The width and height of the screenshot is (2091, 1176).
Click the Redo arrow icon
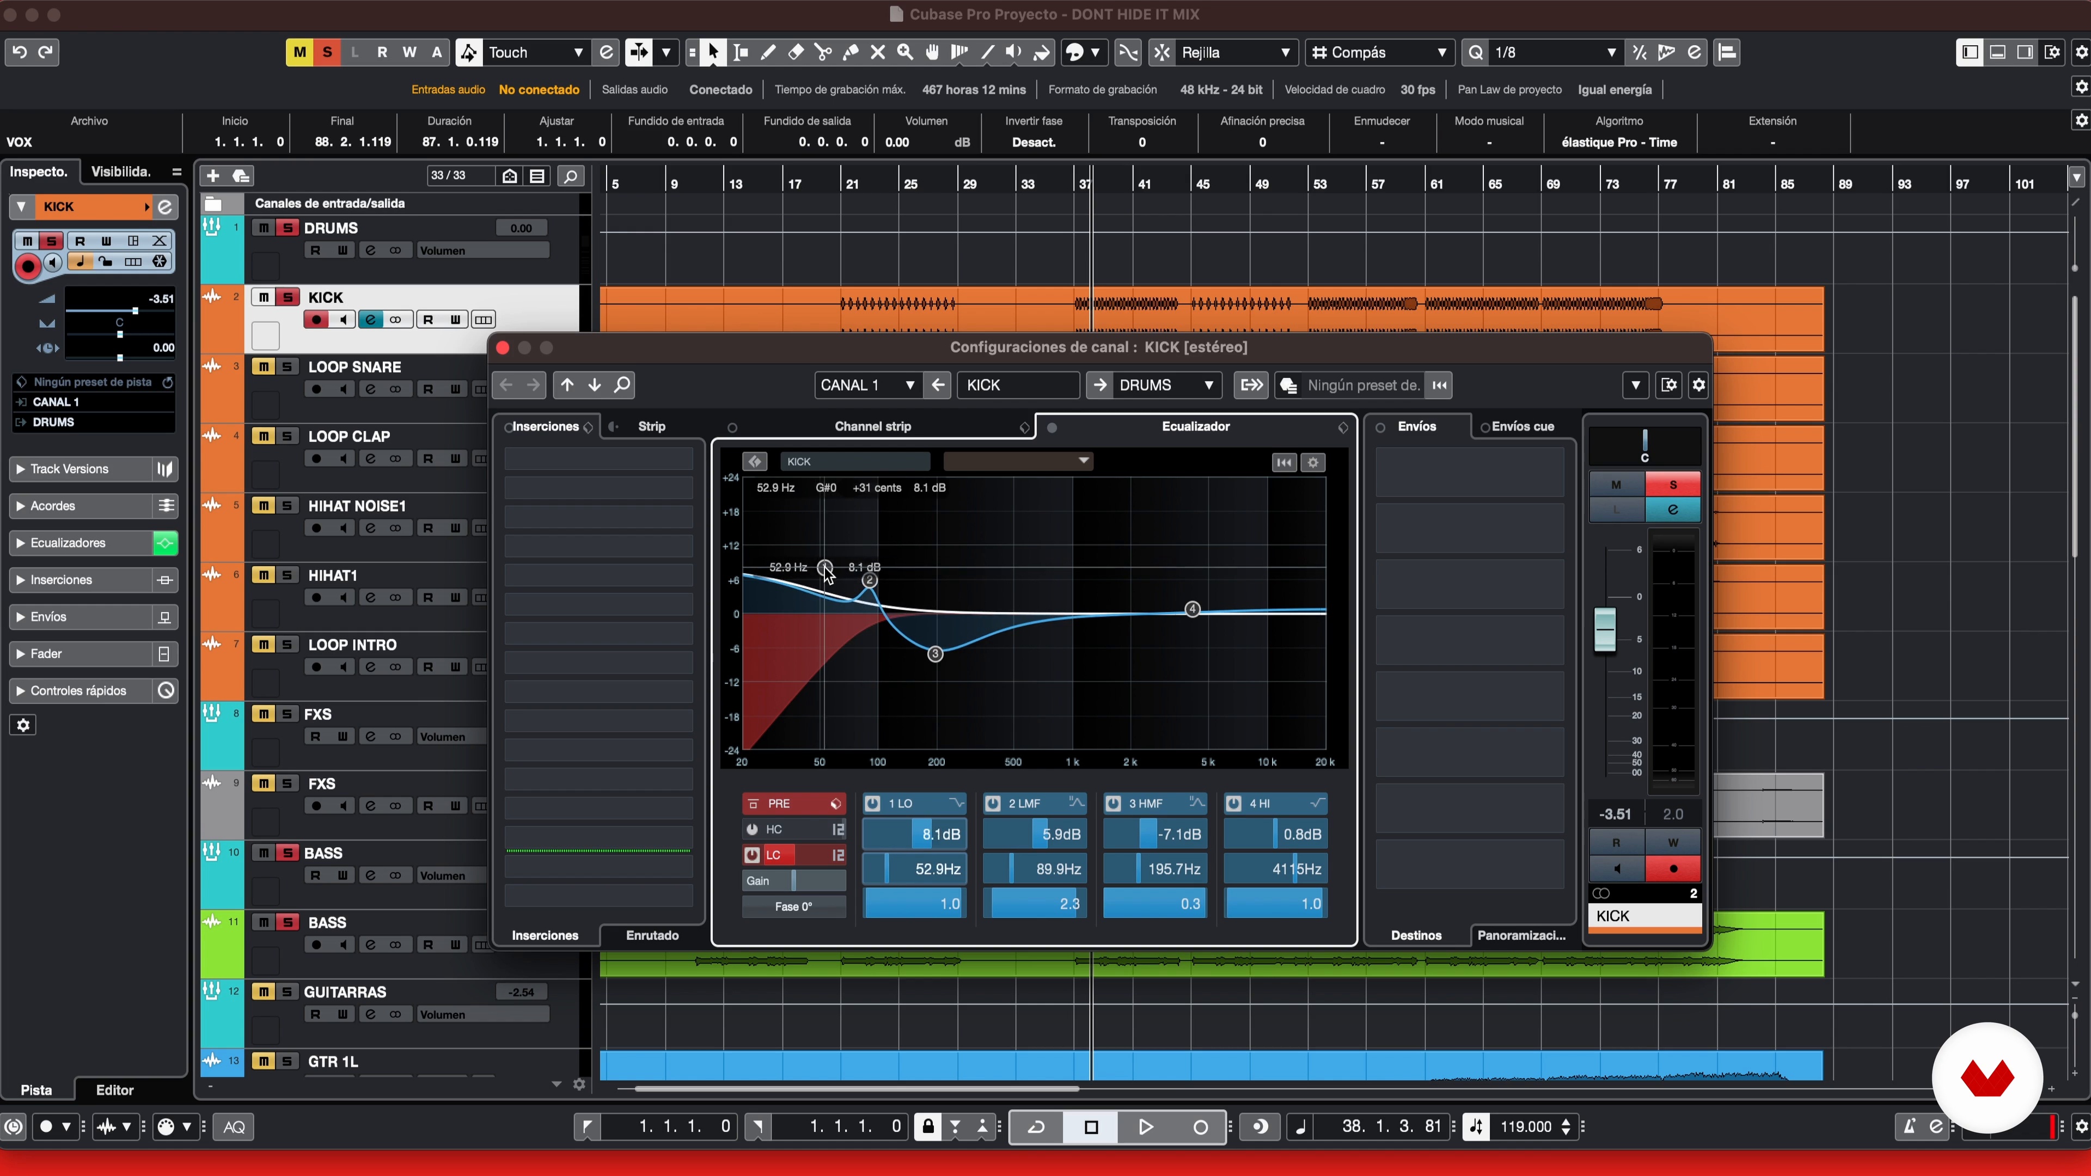(x=46, y=53)
